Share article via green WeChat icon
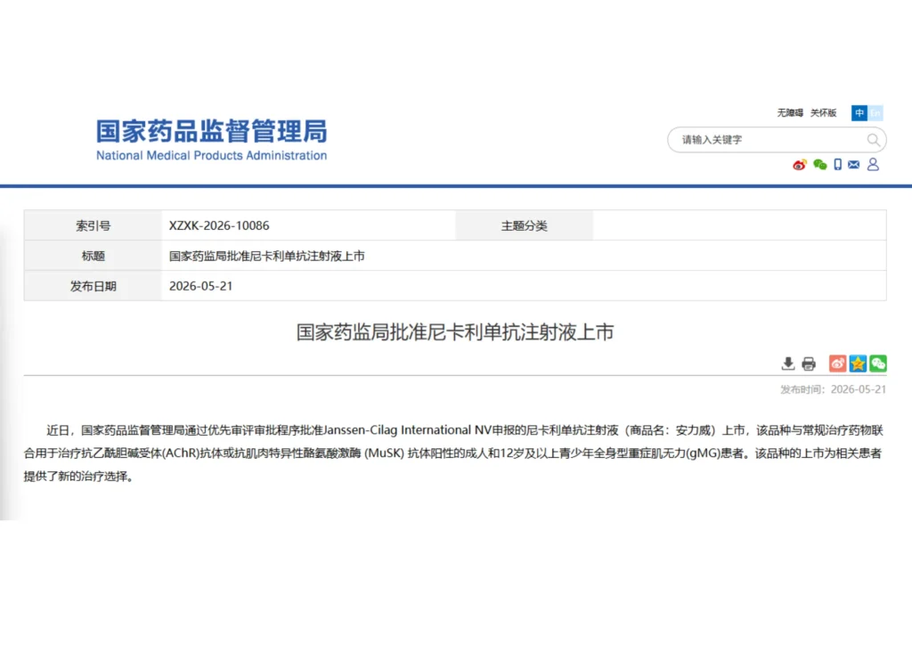The image size is (912, 645). click(877, 363)
